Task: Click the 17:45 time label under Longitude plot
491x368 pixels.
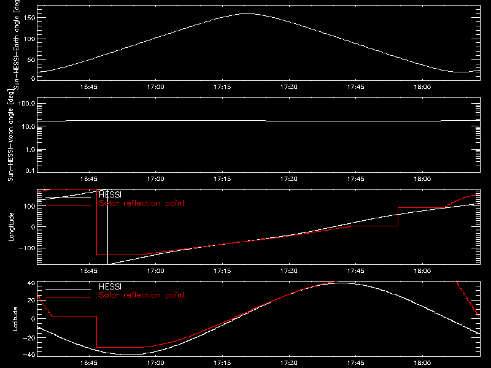Action: pos(356,271)
